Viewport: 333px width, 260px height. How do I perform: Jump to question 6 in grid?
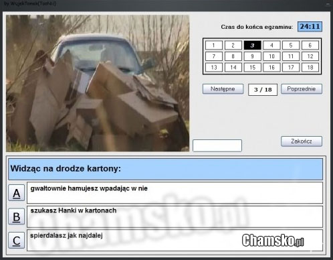[310, 46]
